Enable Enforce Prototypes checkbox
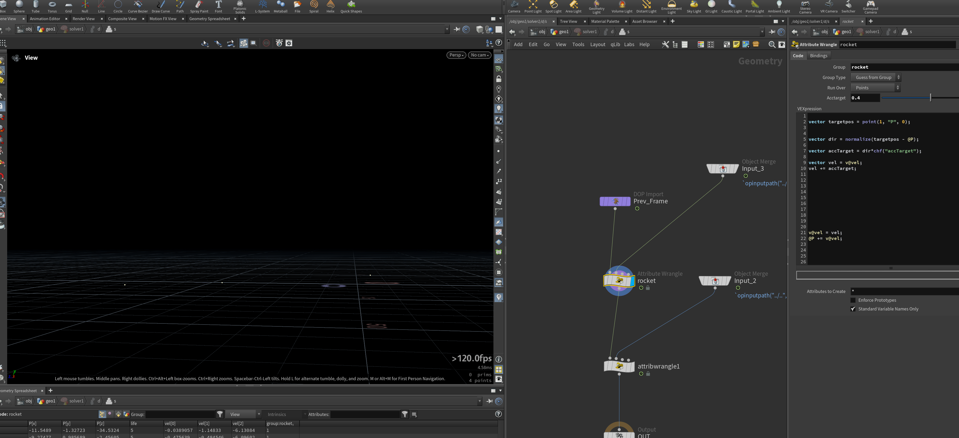The width and height of the screenshot is (959, 438). pos(853,300)
